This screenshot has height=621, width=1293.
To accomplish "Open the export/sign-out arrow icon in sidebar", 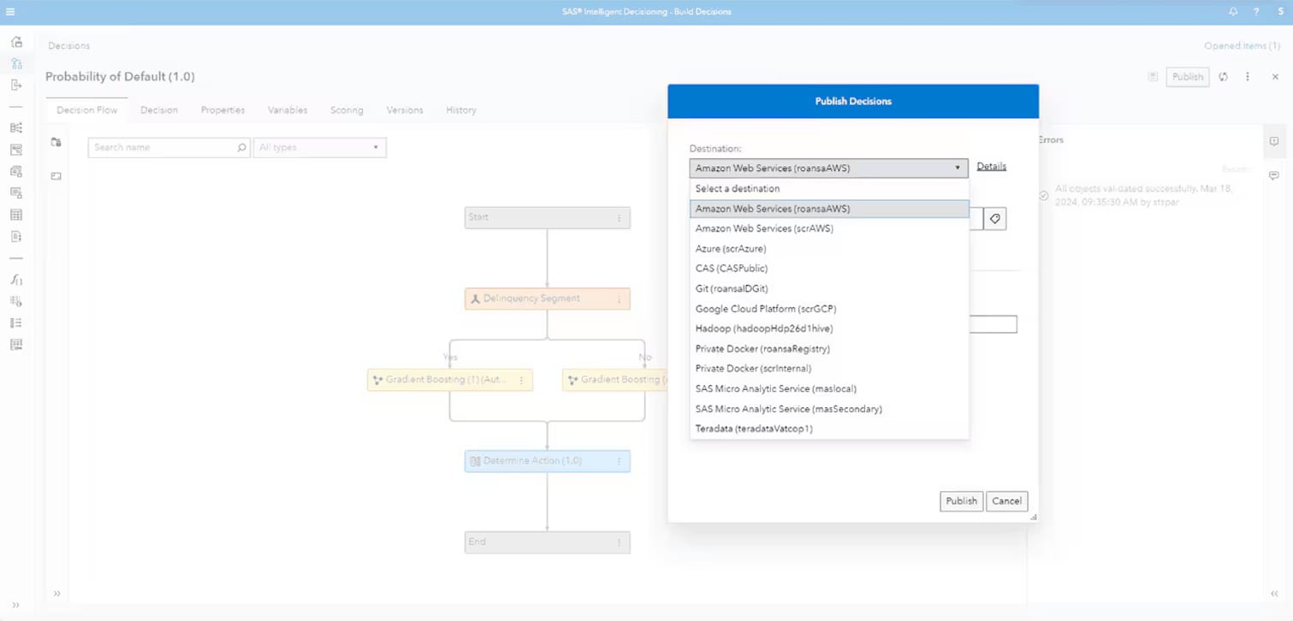I will click(16, 85).
